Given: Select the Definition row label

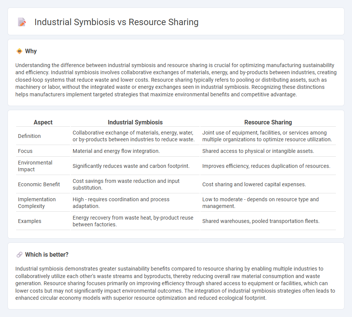Looking at the screenshot, I should pyautogui.click(x=30, y=136).
